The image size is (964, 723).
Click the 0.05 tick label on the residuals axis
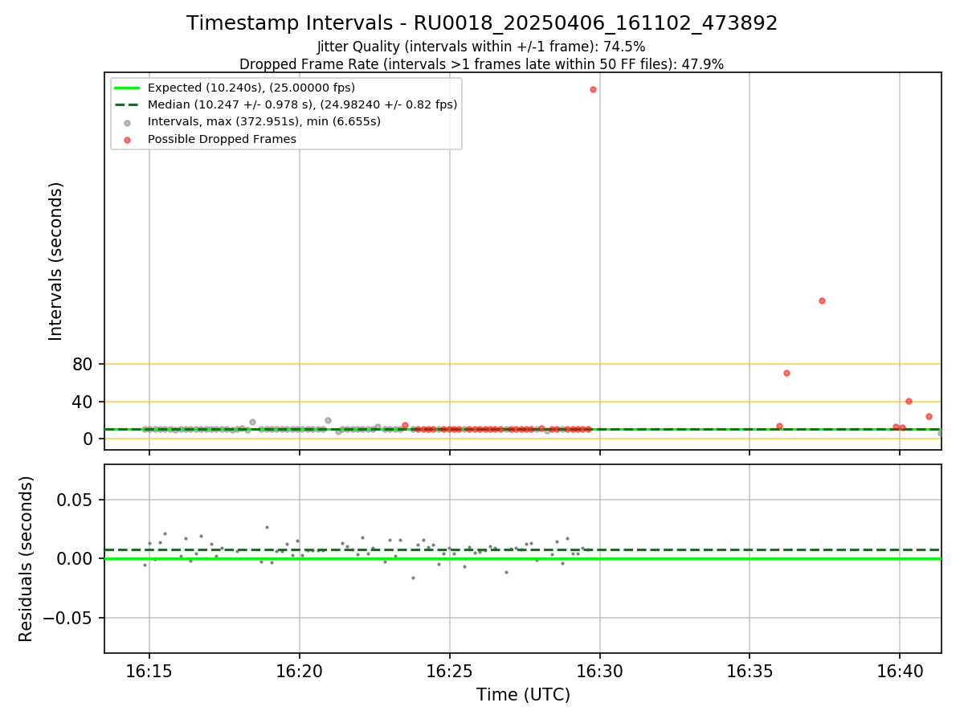click(x=76, y=500)
